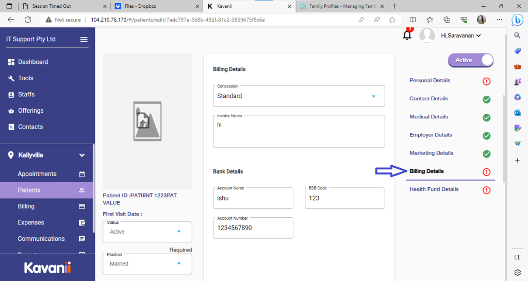Screen dimensions: 528x281
Task: Click the user profile avatar
Action: [427, 36]
